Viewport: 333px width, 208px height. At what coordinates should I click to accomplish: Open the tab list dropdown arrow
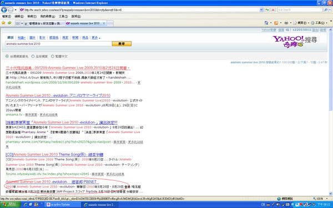[22, 23]
